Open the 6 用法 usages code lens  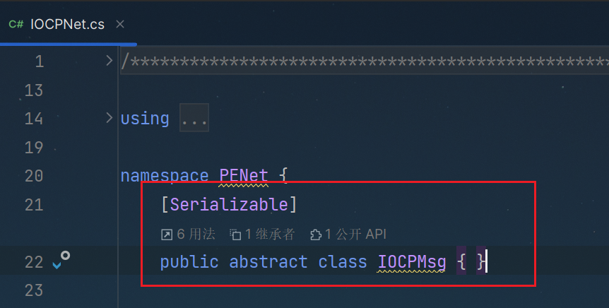click(188, 235)
